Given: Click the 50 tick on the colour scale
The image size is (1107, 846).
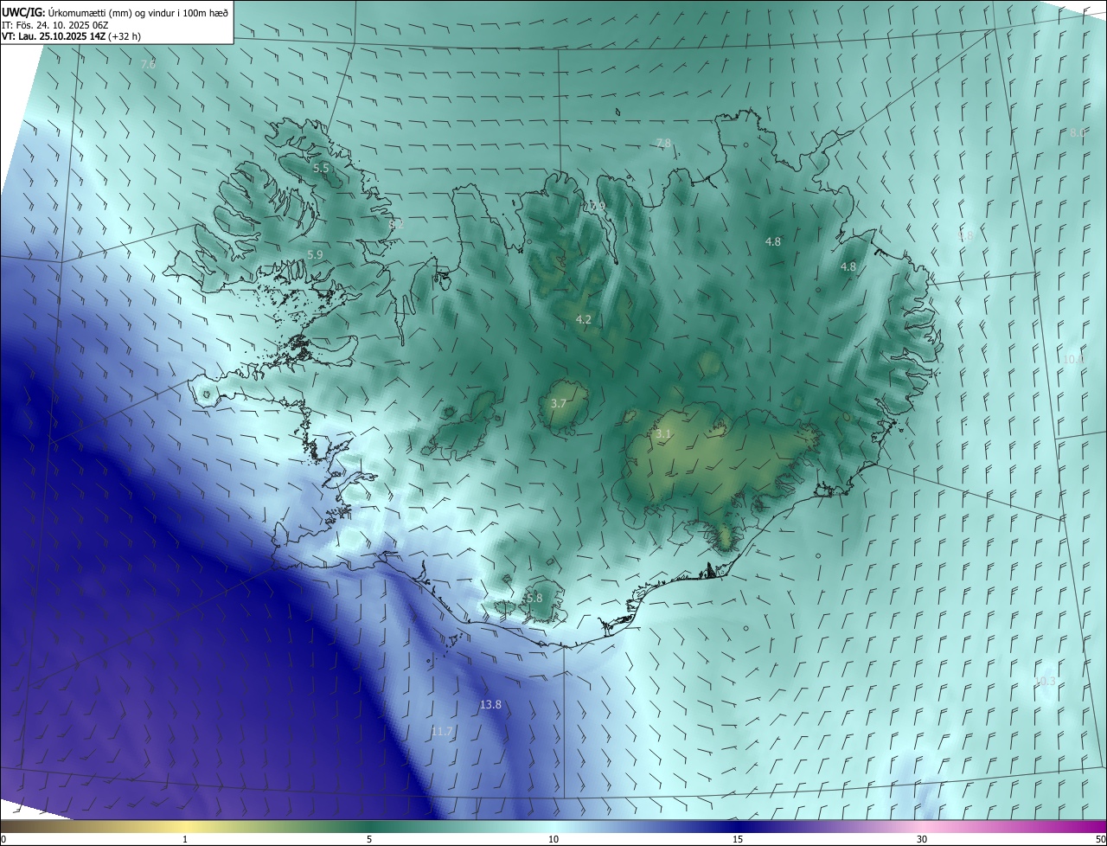Looking at the screenshot, I should pos(1100,839).
